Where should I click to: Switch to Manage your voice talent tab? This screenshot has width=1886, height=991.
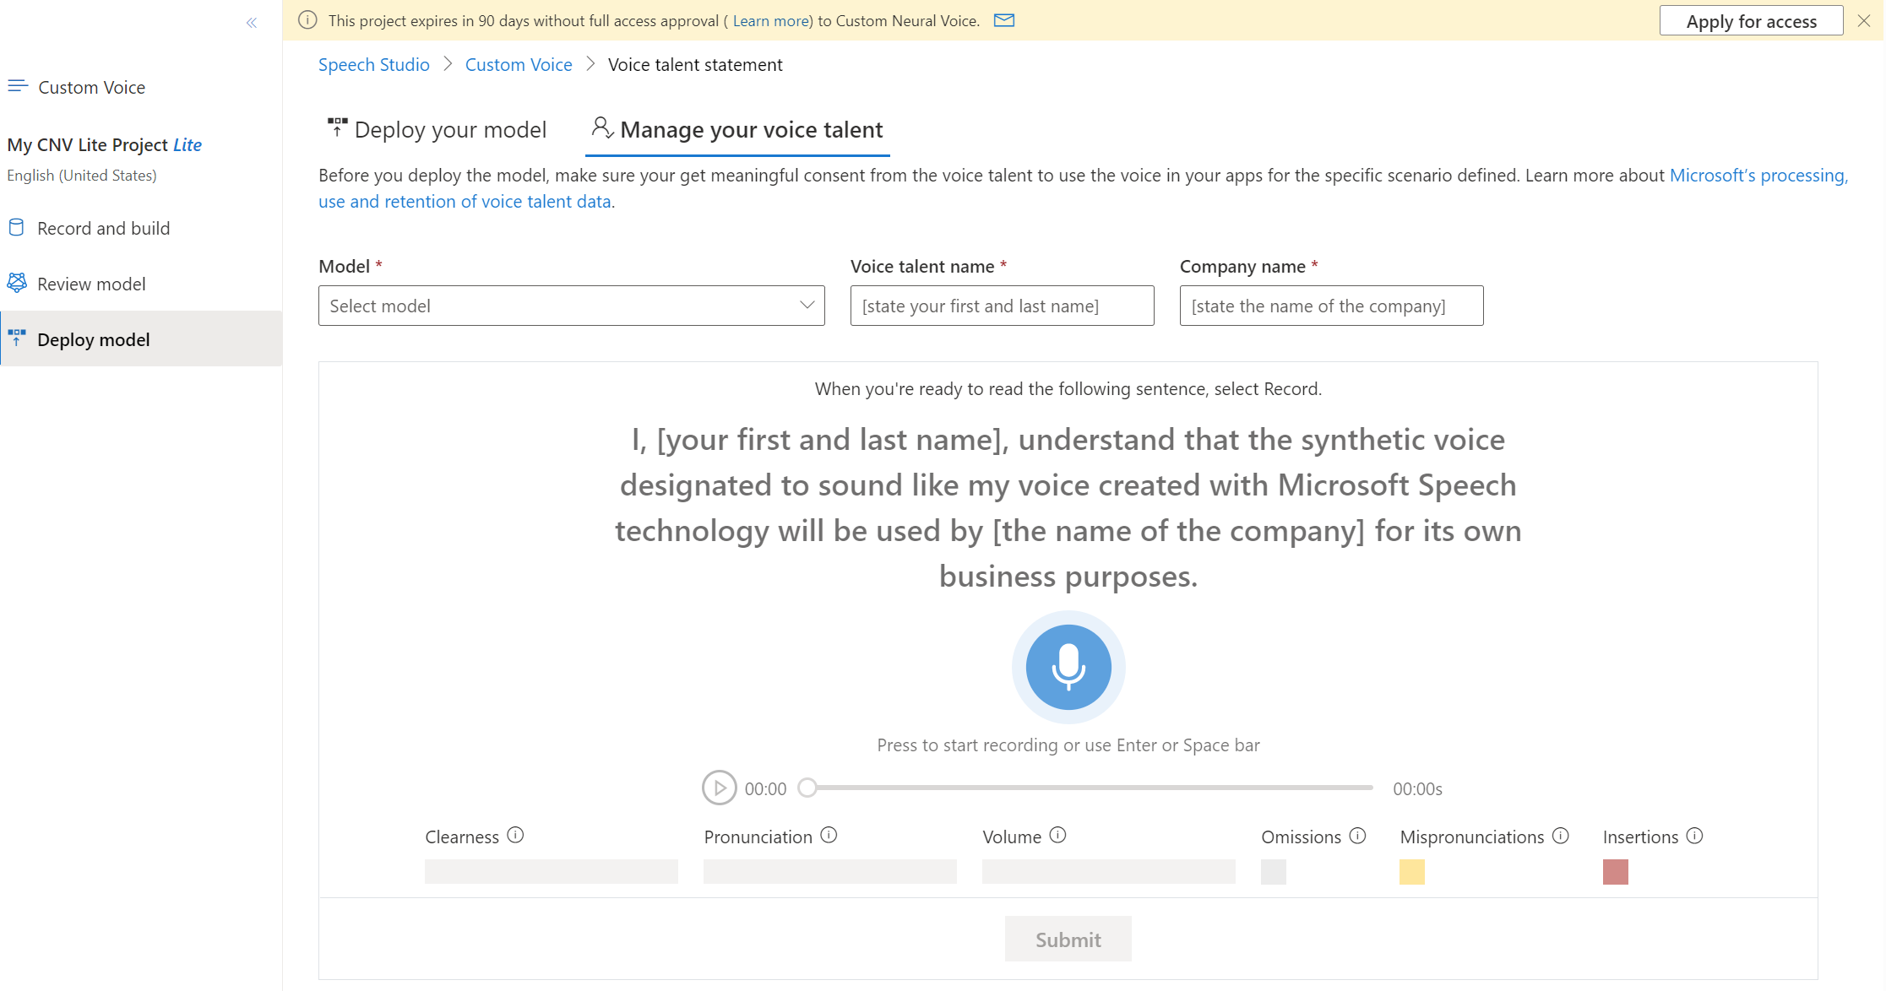(x=736, y=128)
